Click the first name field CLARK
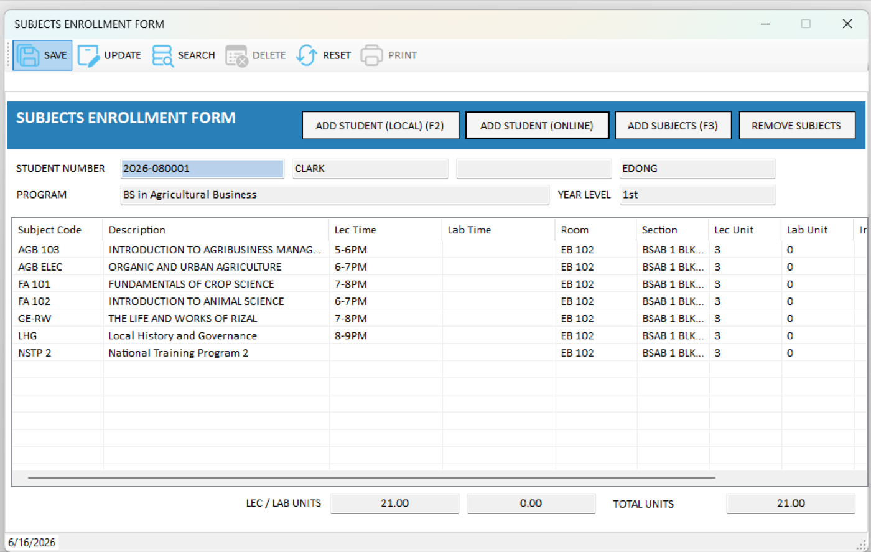The image size is (871, 552). click(370, 169)
